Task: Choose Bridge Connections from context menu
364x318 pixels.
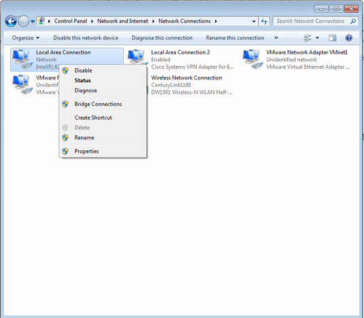Action: [103, 104]
